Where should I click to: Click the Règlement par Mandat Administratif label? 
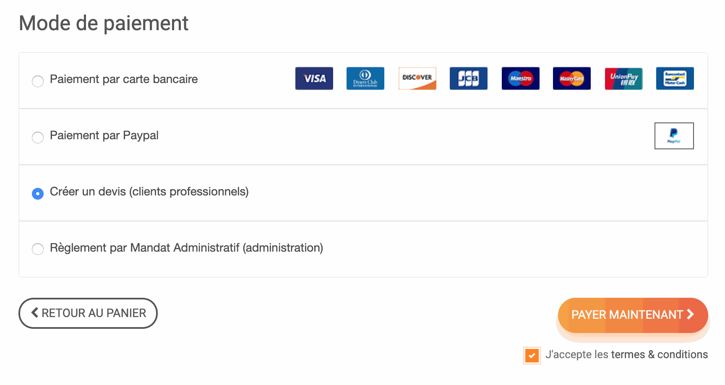click(x=186, y=248)
